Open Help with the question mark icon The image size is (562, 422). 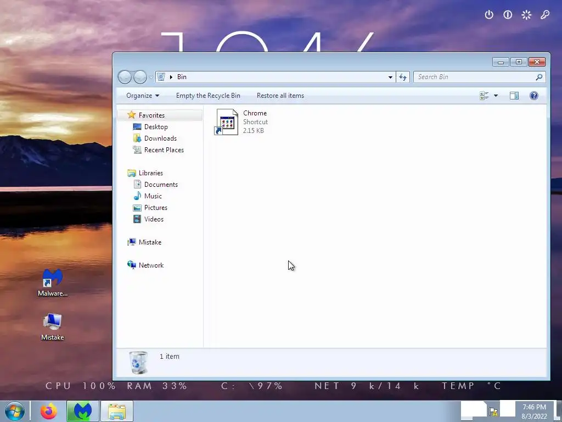(x=533, y=96)
